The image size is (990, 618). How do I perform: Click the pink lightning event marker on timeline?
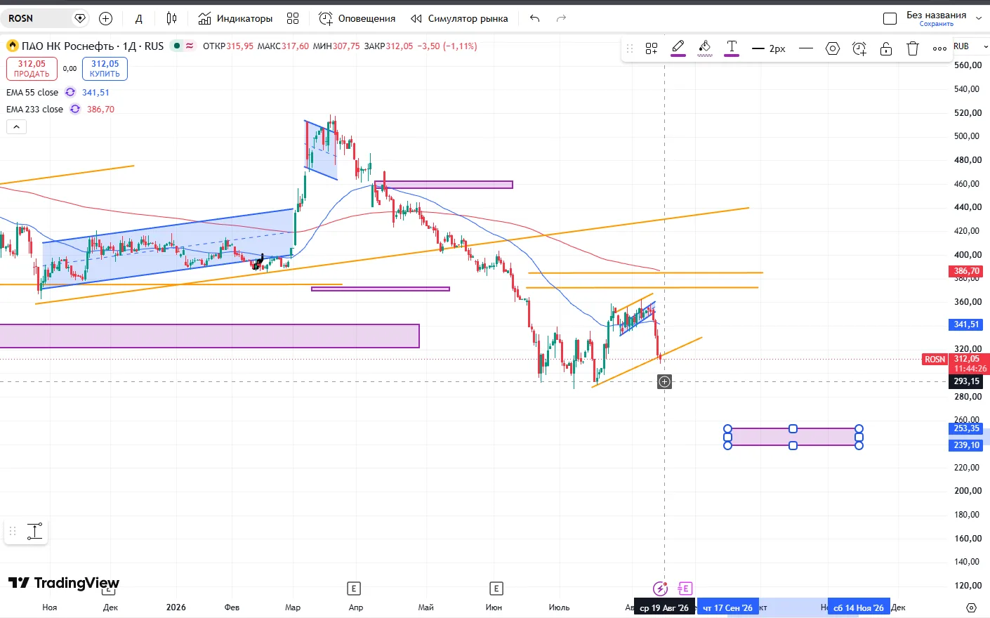(x=660, y=589)
